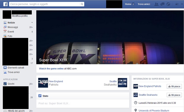The image size is (184, 112).
Task: Click Informazioni su Super Bowl XLIX heading
Action: point(151,79)
